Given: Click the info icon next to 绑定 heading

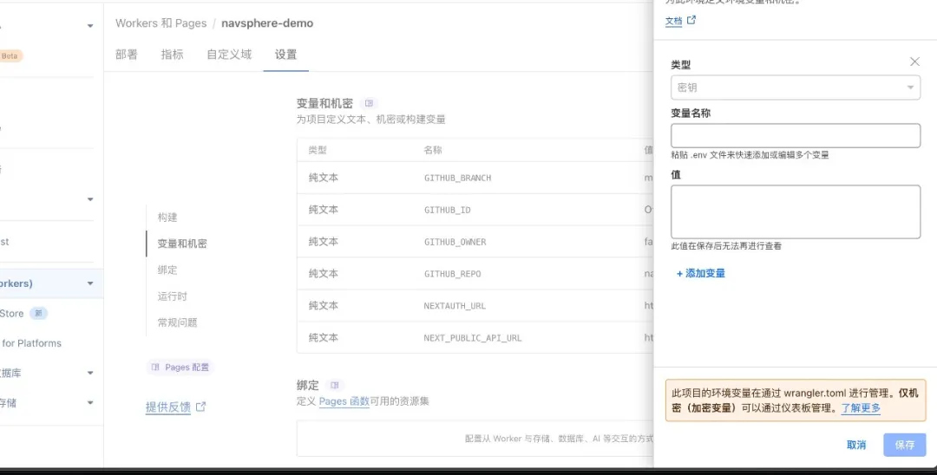Looking at the screenshot, I should click(335, 385).
